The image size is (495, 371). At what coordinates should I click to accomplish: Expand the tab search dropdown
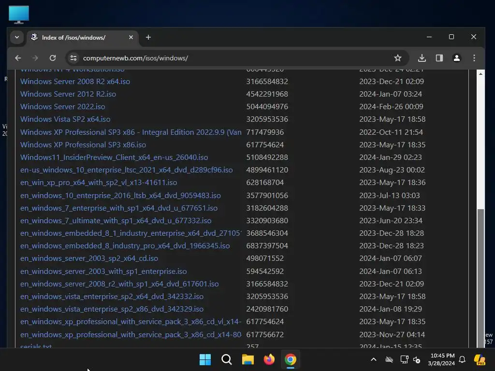(x=17, y=37)
